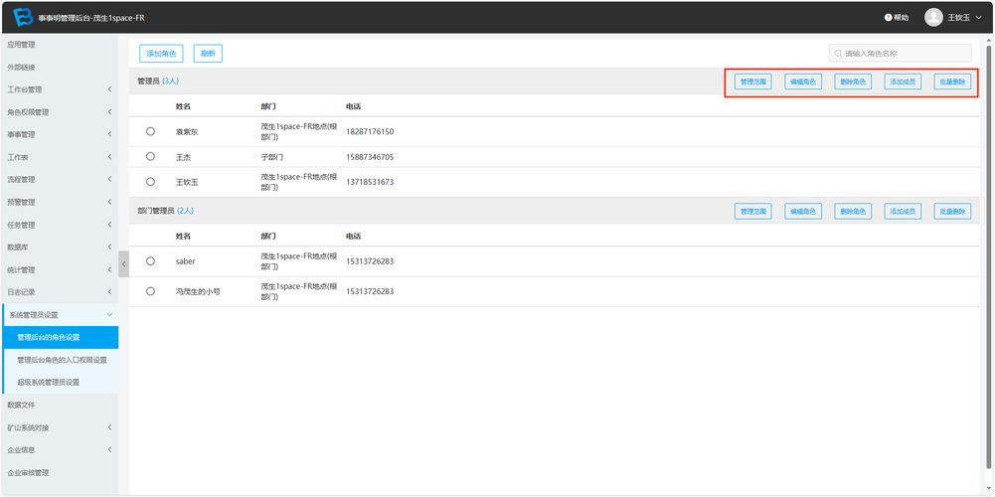Expand the 任务管理 chevron
Viewport: 995px width, 497px height.
(109, 224)
